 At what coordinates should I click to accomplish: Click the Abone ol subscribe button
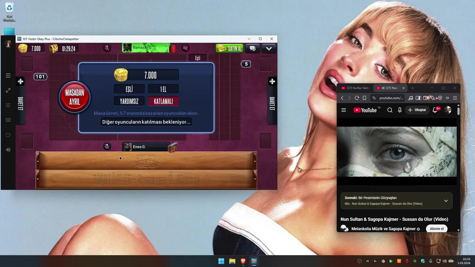coord(436,228)
